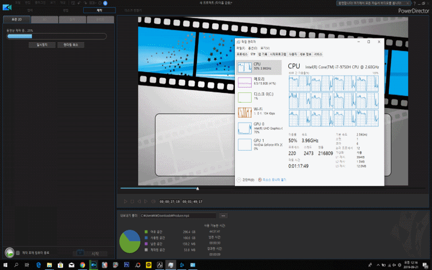The image size is (432, 270).
Task: Step to previous frame in preview
Action: (139, 201)
